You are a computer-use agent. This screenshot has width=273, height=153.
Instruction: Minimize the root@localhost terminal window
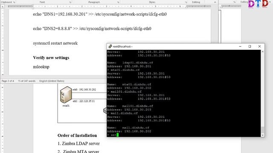point(240,46)
